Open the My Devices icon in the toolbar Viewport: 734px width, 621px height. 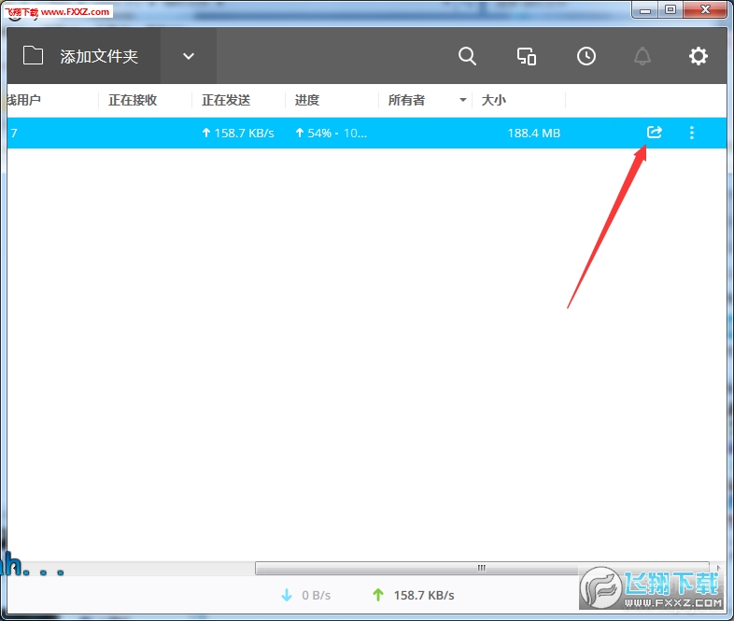527,56
